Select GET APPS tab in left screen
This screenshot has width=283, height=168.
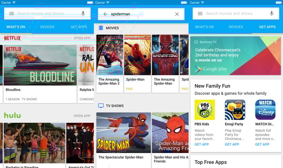point(79,27)
